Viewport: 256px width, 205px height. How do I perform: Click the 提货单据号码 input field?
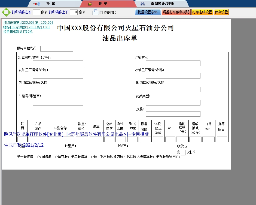click(x=57, y=49)
